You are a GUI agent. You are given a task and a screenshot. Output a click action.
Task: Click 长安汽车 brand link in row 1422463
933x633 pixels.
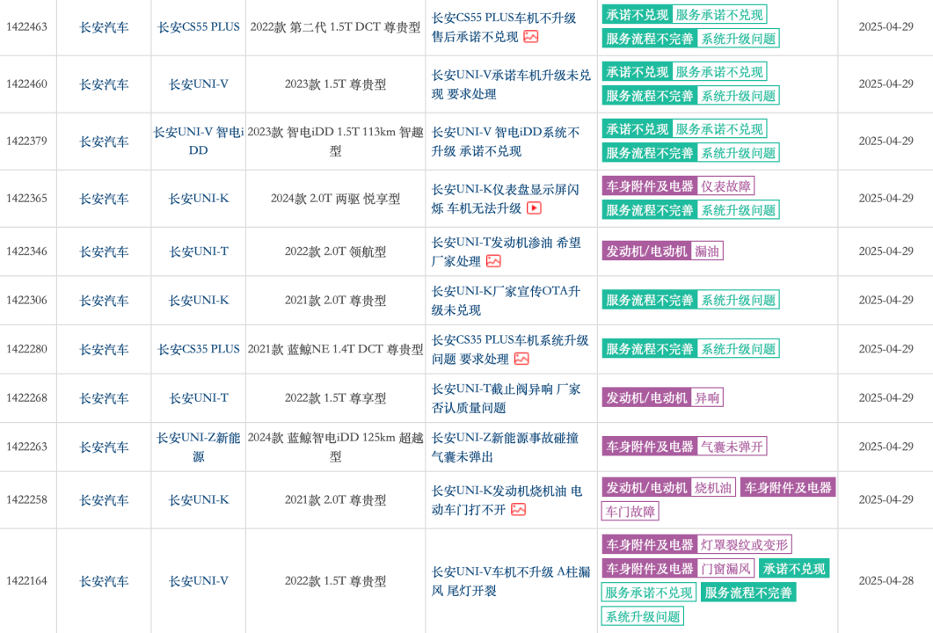104,27
